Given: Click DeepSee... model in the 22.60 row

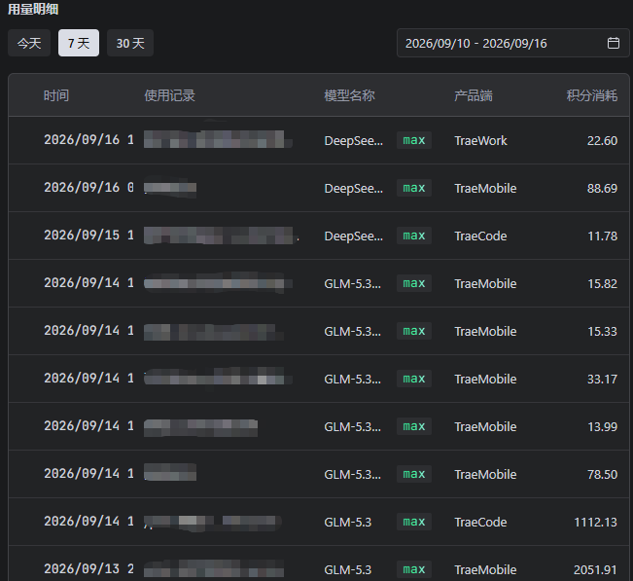Looking at the screenshot, I should (x=354, y=140).
